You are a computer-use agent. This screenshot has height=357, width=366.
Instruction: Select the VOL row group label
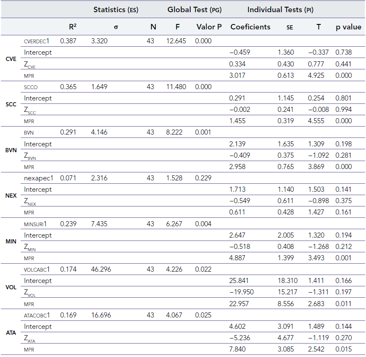point(11,287)
